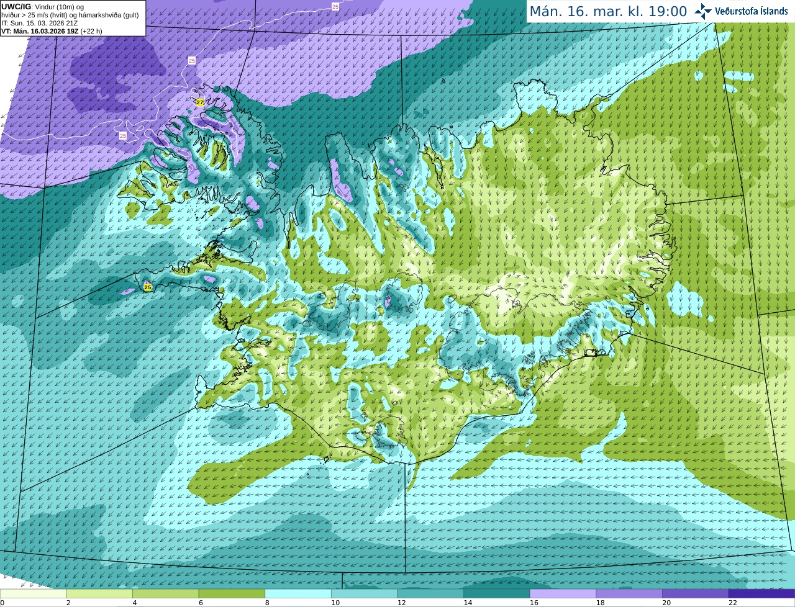Click the "Mán. 16. mar. kl. 19:00" timestamp
Image resolution: width=795 pixels, height=607 pixels.
[608, 11]
